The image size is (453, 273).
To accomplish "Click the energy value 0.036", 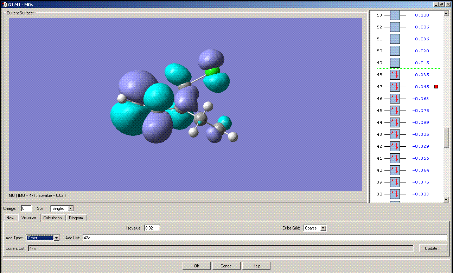I will coord(422,39).
